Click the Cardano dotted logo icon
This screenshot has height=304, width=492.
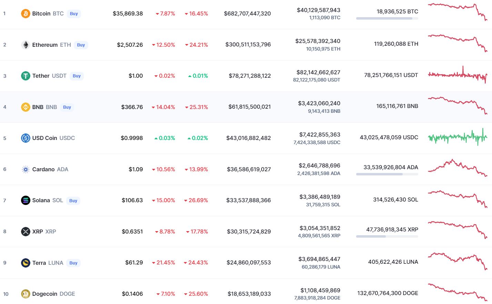coord(26,169)
